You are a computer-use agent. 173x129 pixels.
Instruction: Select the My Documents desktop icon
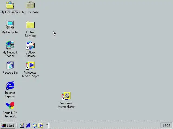(10, 5)
